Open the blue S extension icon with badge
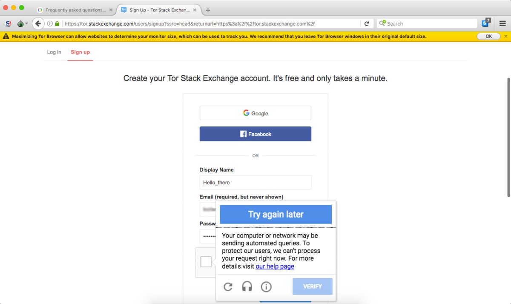 (x=486, y=23)
